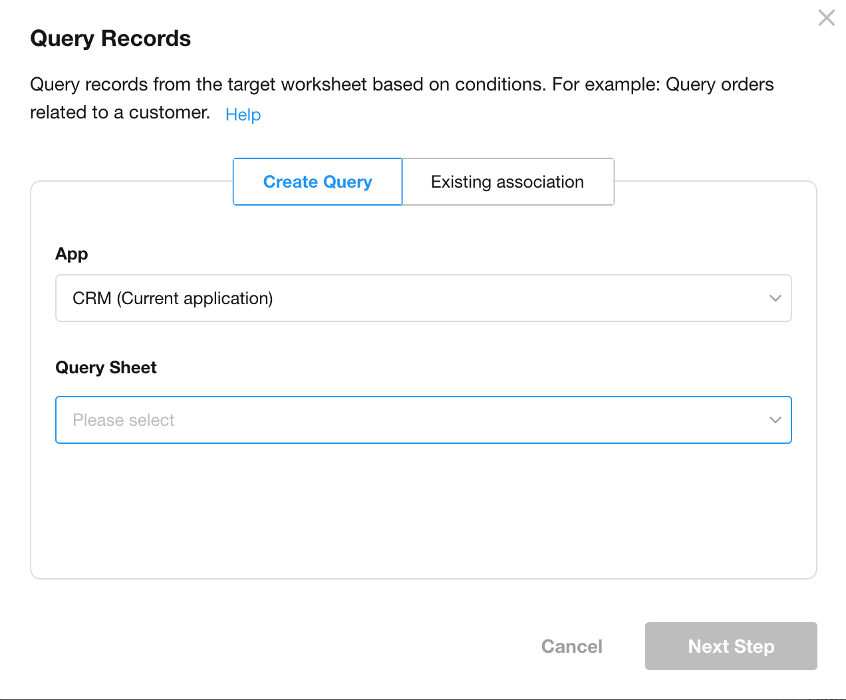The width and height of the screenshot is (846, 700).
Task: Open the Query Sheet dropdown
Action: (423, 420)
